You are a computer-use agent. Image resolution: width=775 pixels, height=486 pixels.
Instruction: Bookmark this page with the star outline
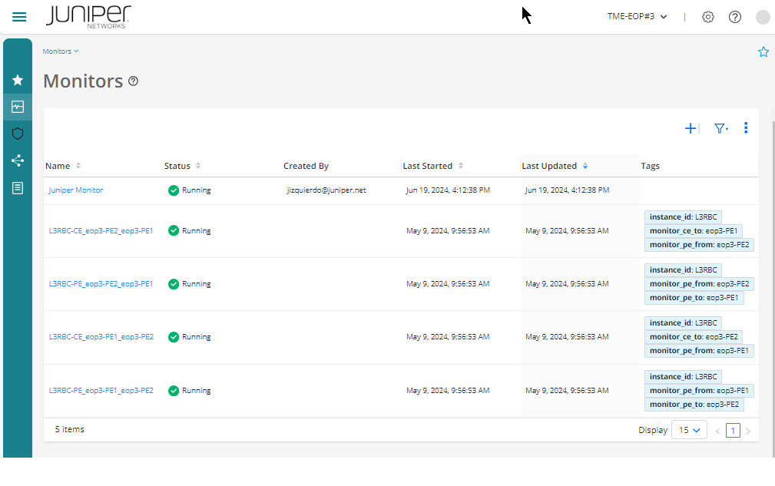[x=763, y=51]
